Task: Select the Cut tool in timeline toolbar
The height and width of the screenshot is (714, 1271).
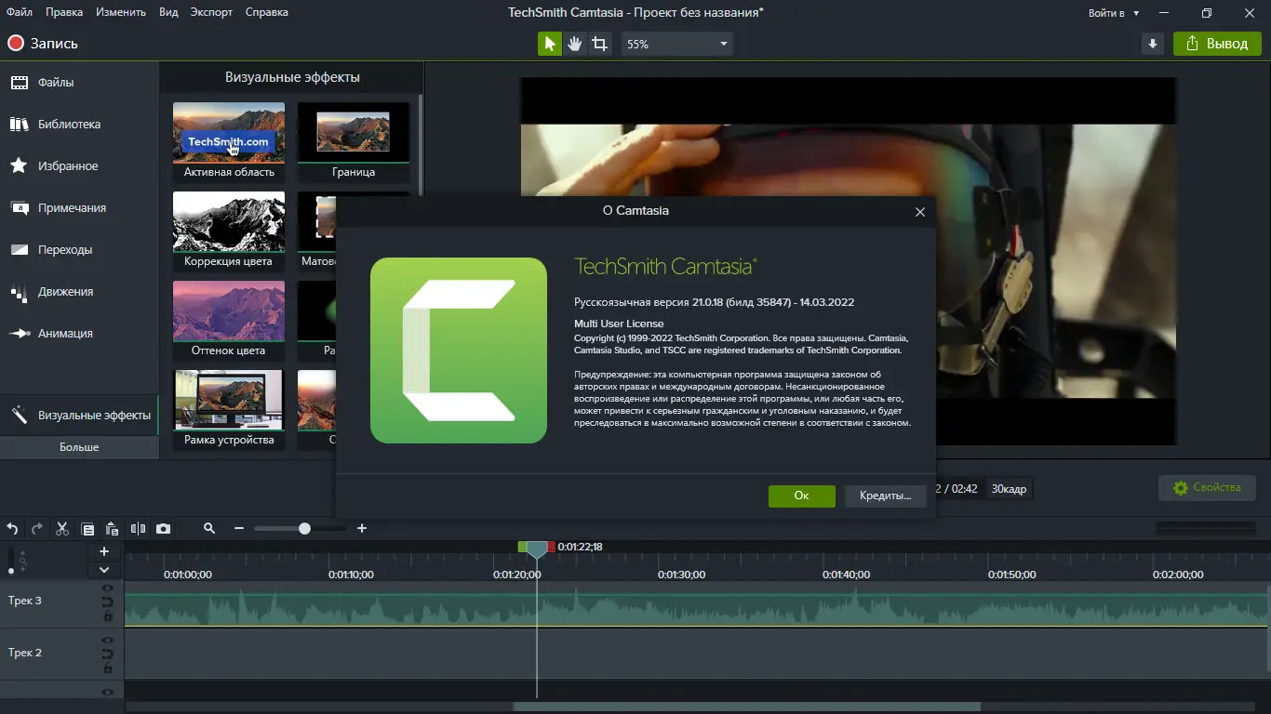Action: pos(61,528)
